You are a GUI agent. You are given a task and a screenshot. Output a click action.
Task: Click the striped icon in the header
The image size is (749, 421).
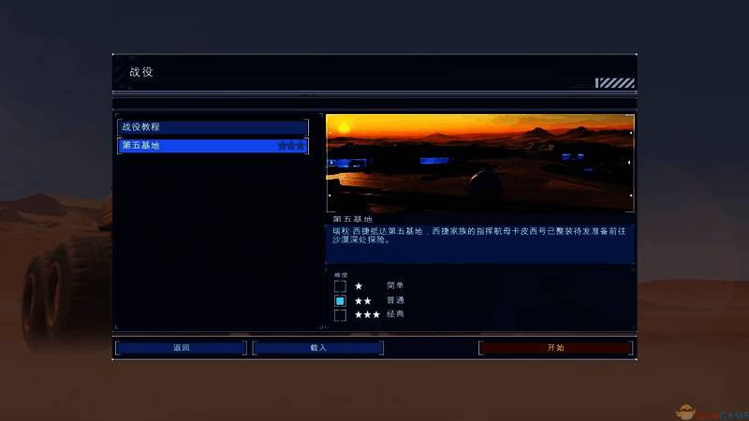(615, 82)
